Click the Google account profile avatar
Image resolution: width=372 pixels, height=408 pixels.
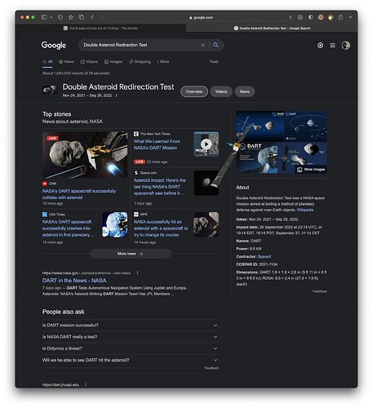pos(346,46)
